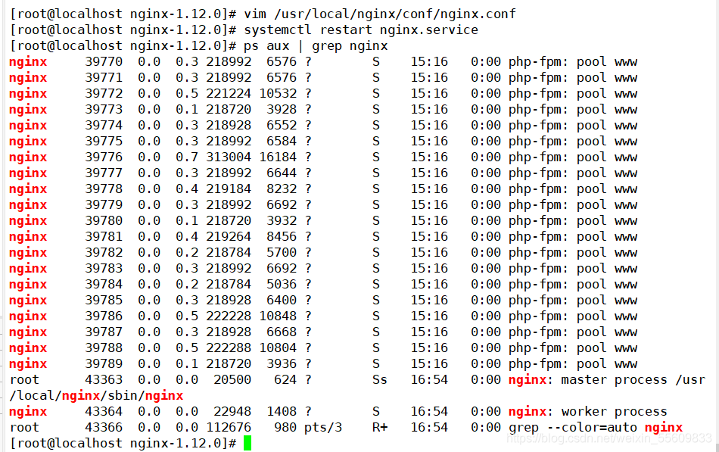Image resolution: width=719 pixels, height=452 pixels.
Task: Select PID 39782 in the process list
Action: click(x=104, y=253)
